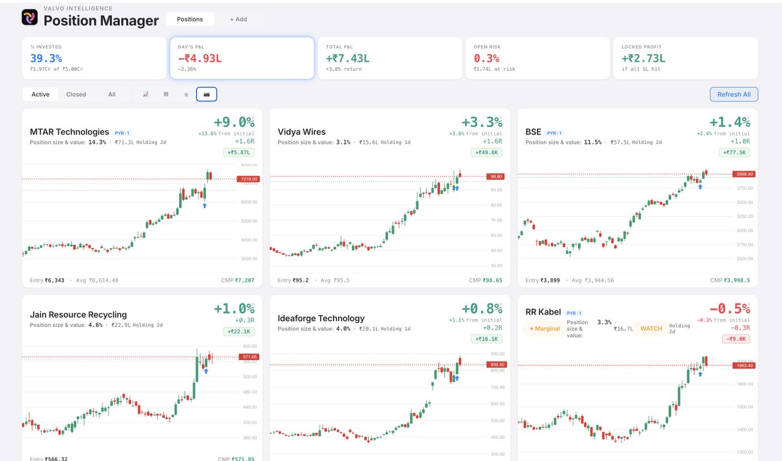Click the MTAR Technologies stock name
The height and width of the screenshot is (461, 782).
(70, 132)
